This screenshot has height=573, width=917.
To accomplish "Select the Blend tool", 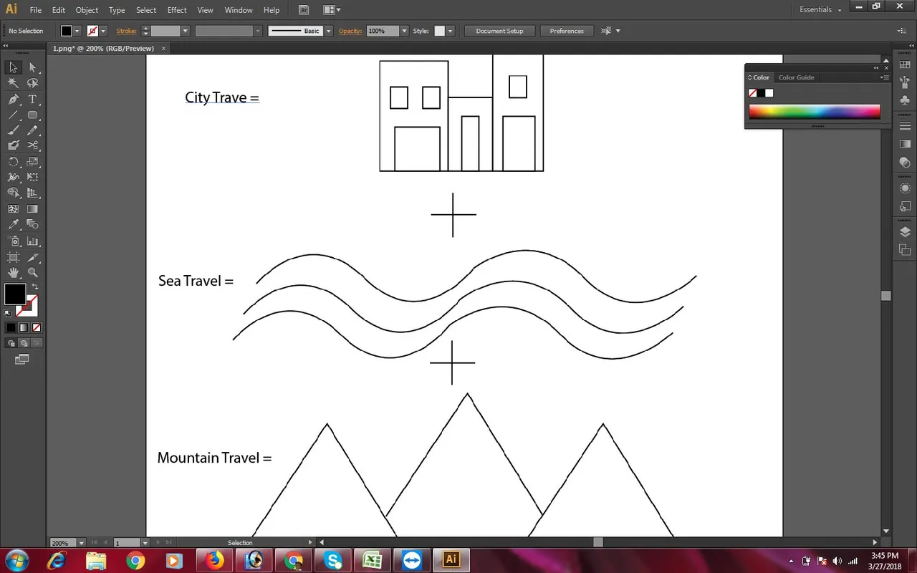I will [32, 225].
